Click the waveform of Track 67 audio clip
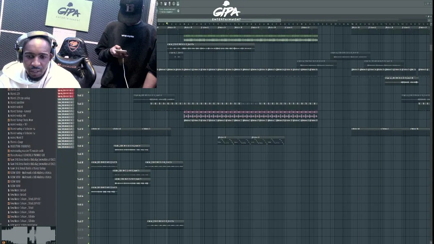This screenshot has width=434, height=244. (165, 225)
